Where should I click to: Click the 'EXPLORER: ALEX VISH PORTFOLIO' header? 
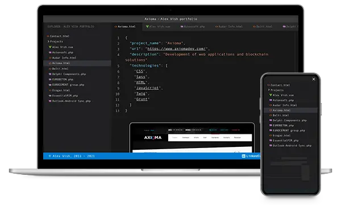[x=71, y=27]
